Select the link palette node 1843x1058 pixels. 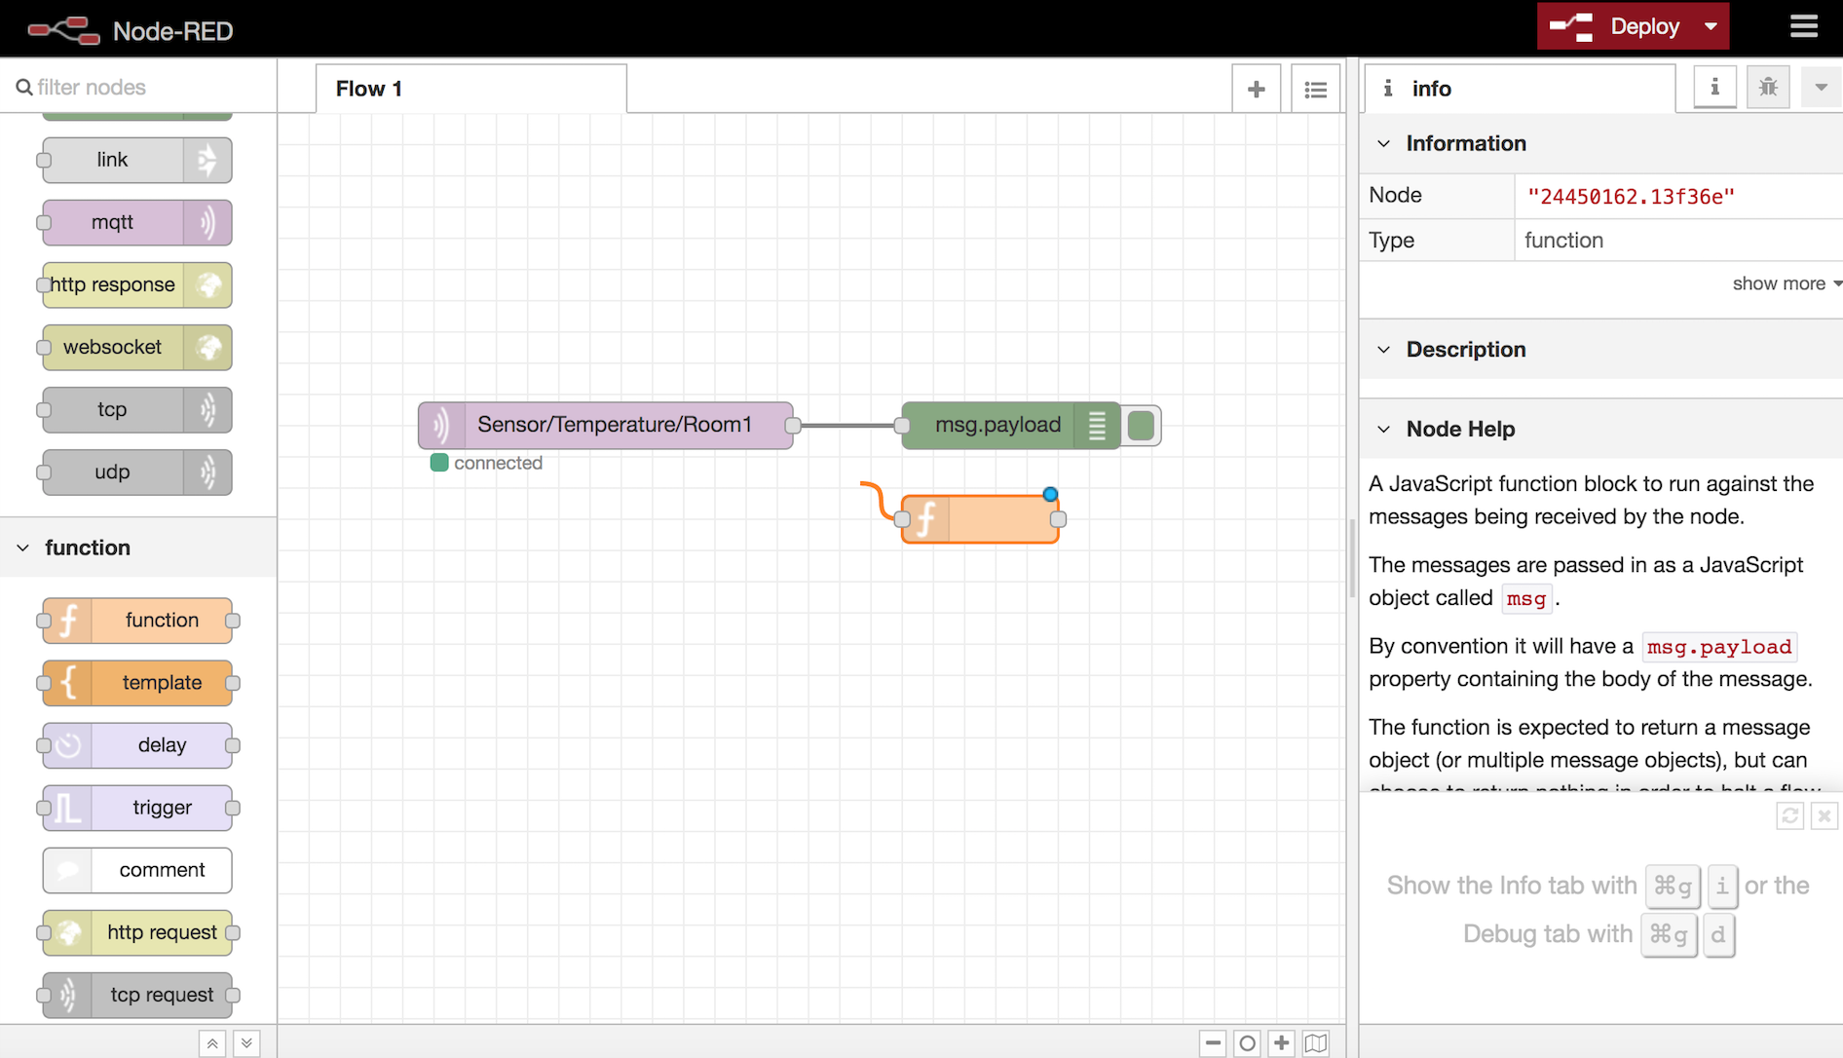[x=137, y=160]
